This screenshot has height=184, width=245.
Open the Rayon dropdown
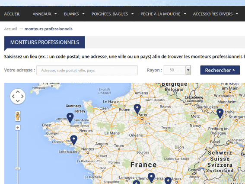click(177, 70)
